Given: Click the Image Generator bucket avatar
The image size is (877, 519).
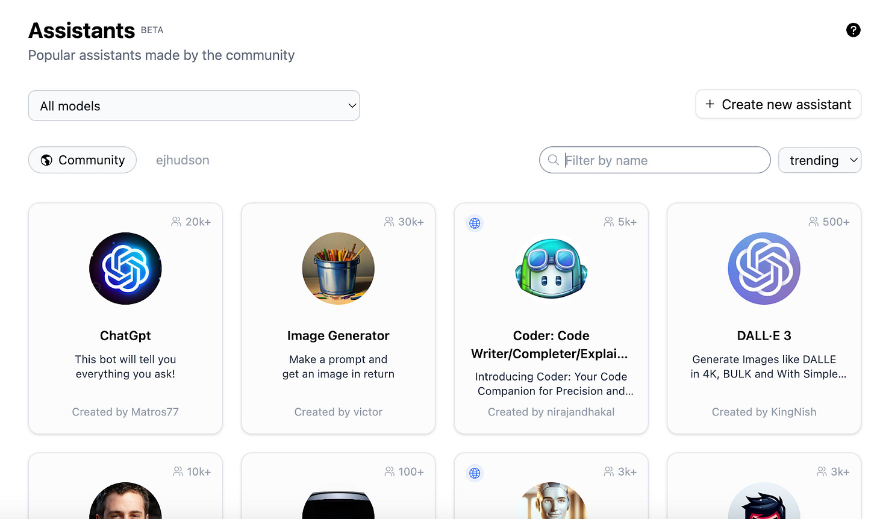Looking at the screenshot, I should (338, 269).
